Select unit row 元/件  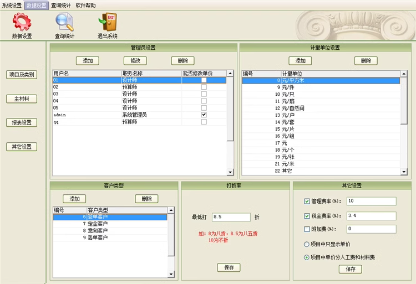(321, 87)
